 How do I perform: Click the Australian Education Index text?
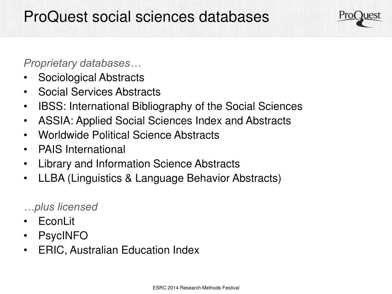[x=134, y=250]
